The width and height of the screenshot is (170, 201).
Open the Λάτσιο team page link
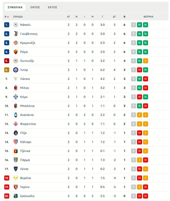(x=25, y=79)
